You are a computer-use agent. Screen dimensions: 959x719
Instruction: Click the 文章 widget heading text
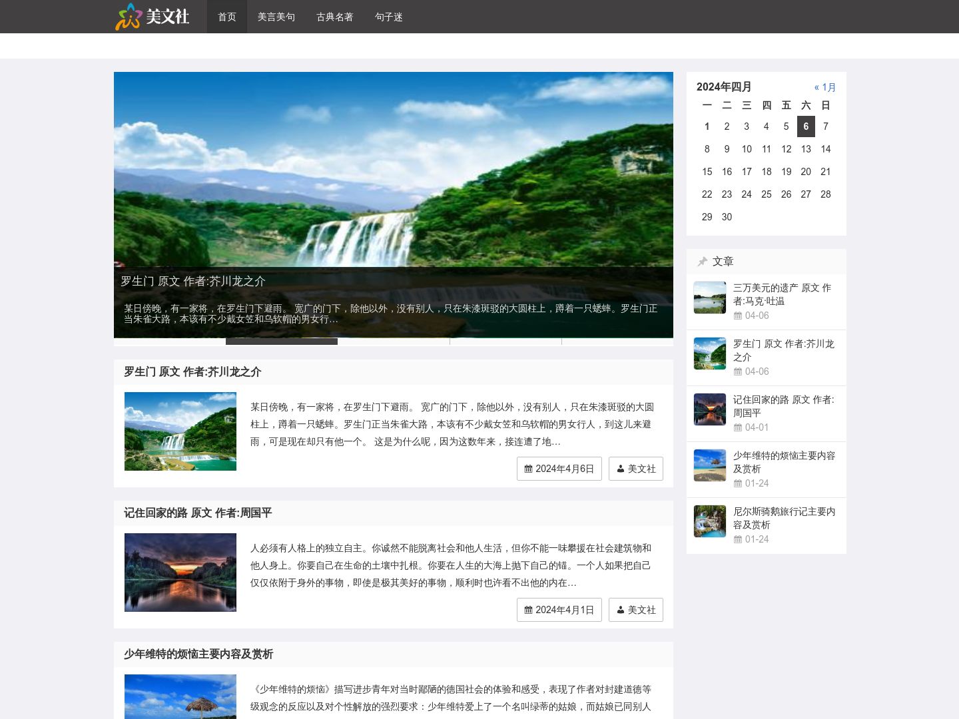[723, 262]
